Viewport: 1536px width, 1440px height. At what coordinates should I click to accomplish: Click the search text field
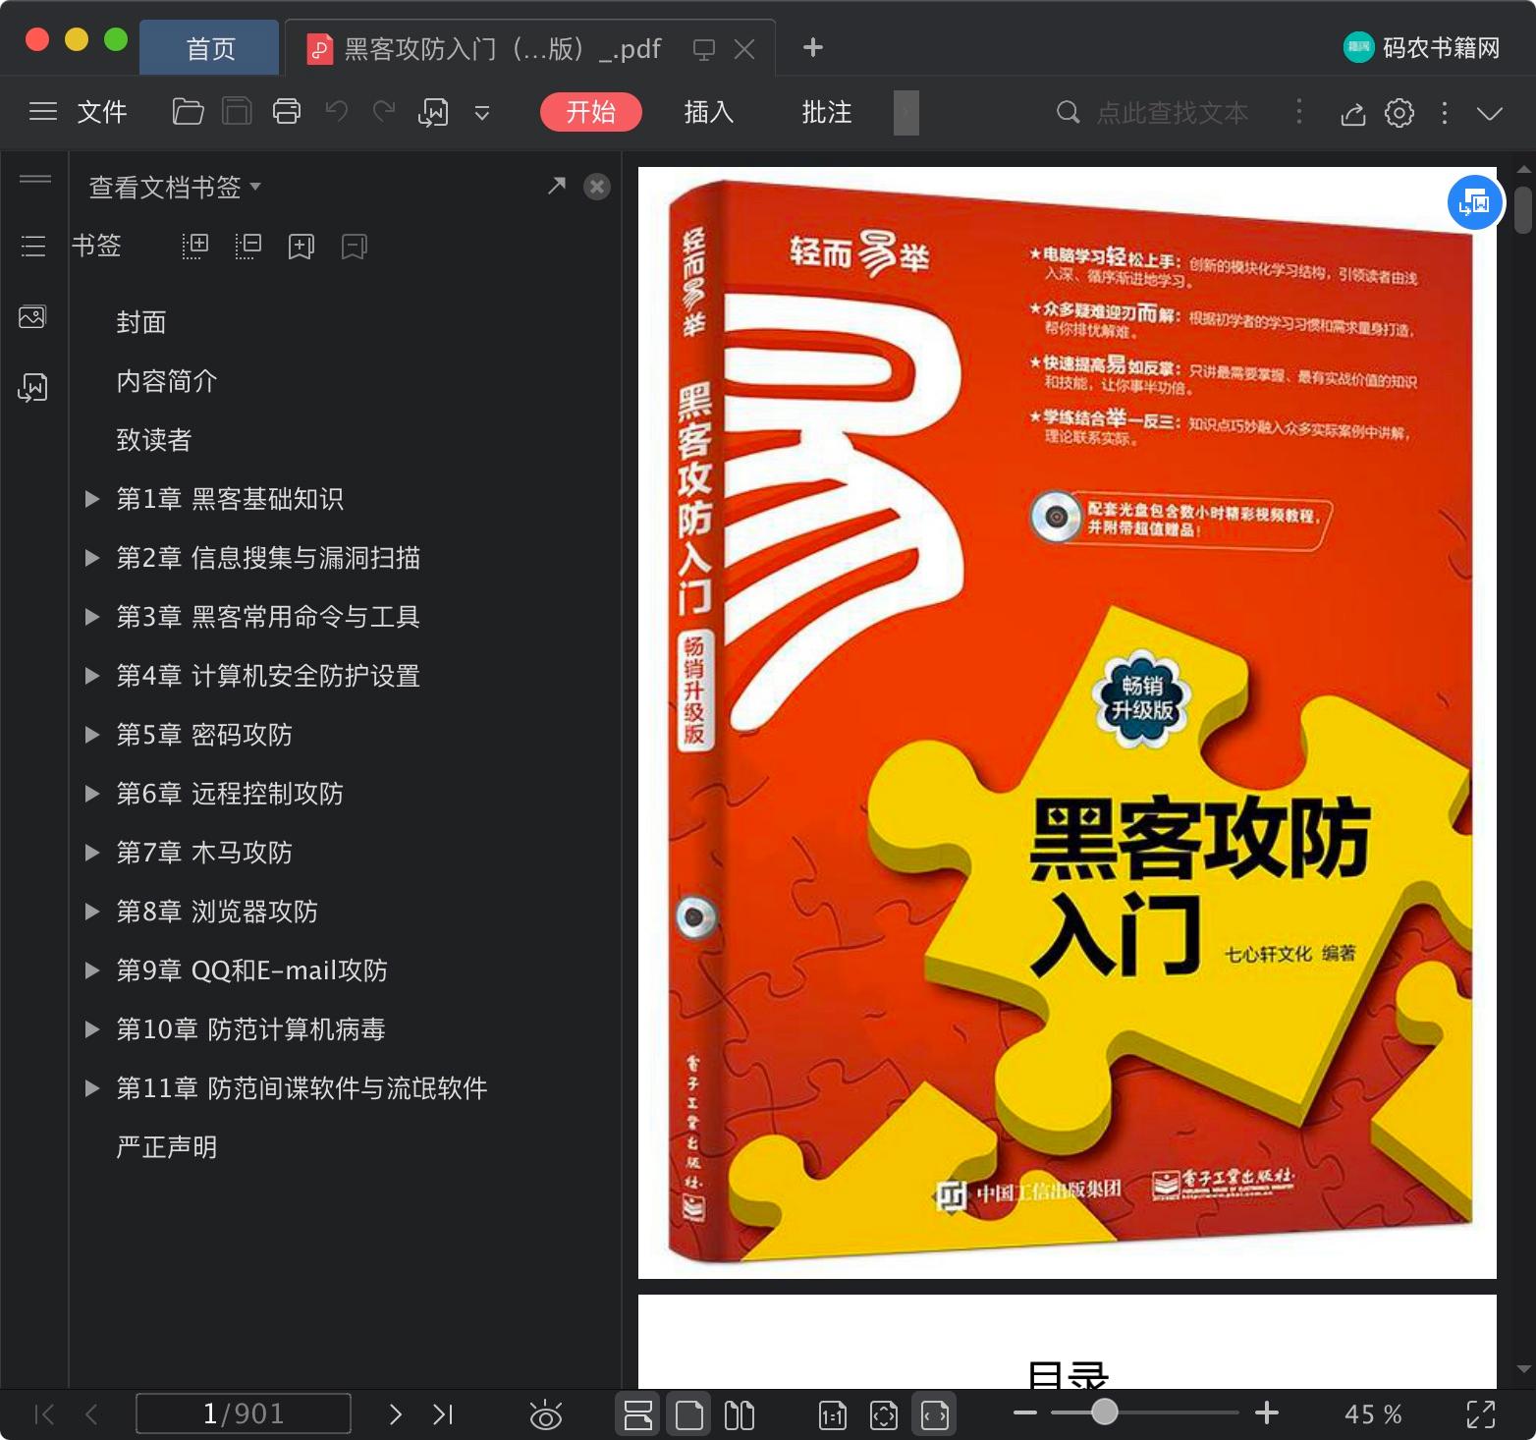1172,113
